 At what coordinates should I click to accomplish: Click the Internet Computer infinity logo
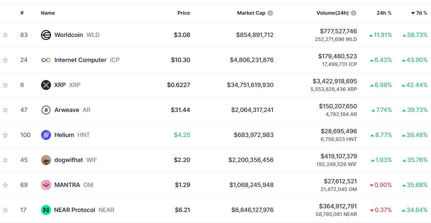(x=46, y=60)
